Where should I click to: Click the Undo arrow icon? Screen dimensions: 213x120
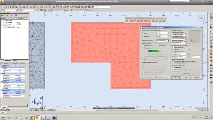(x=38, y=7)
